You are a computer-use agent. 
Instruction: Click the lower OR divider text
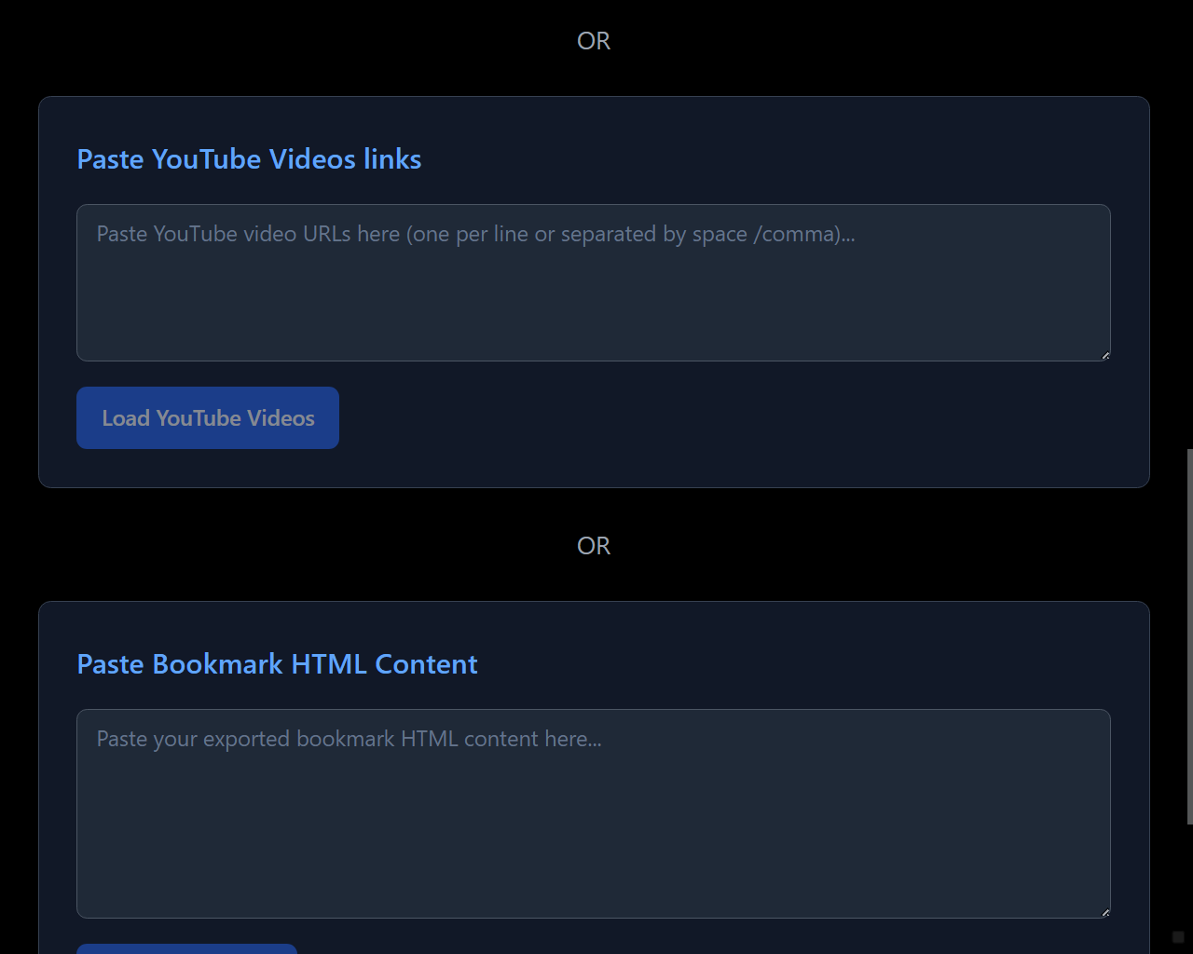[x=594, y=545]
